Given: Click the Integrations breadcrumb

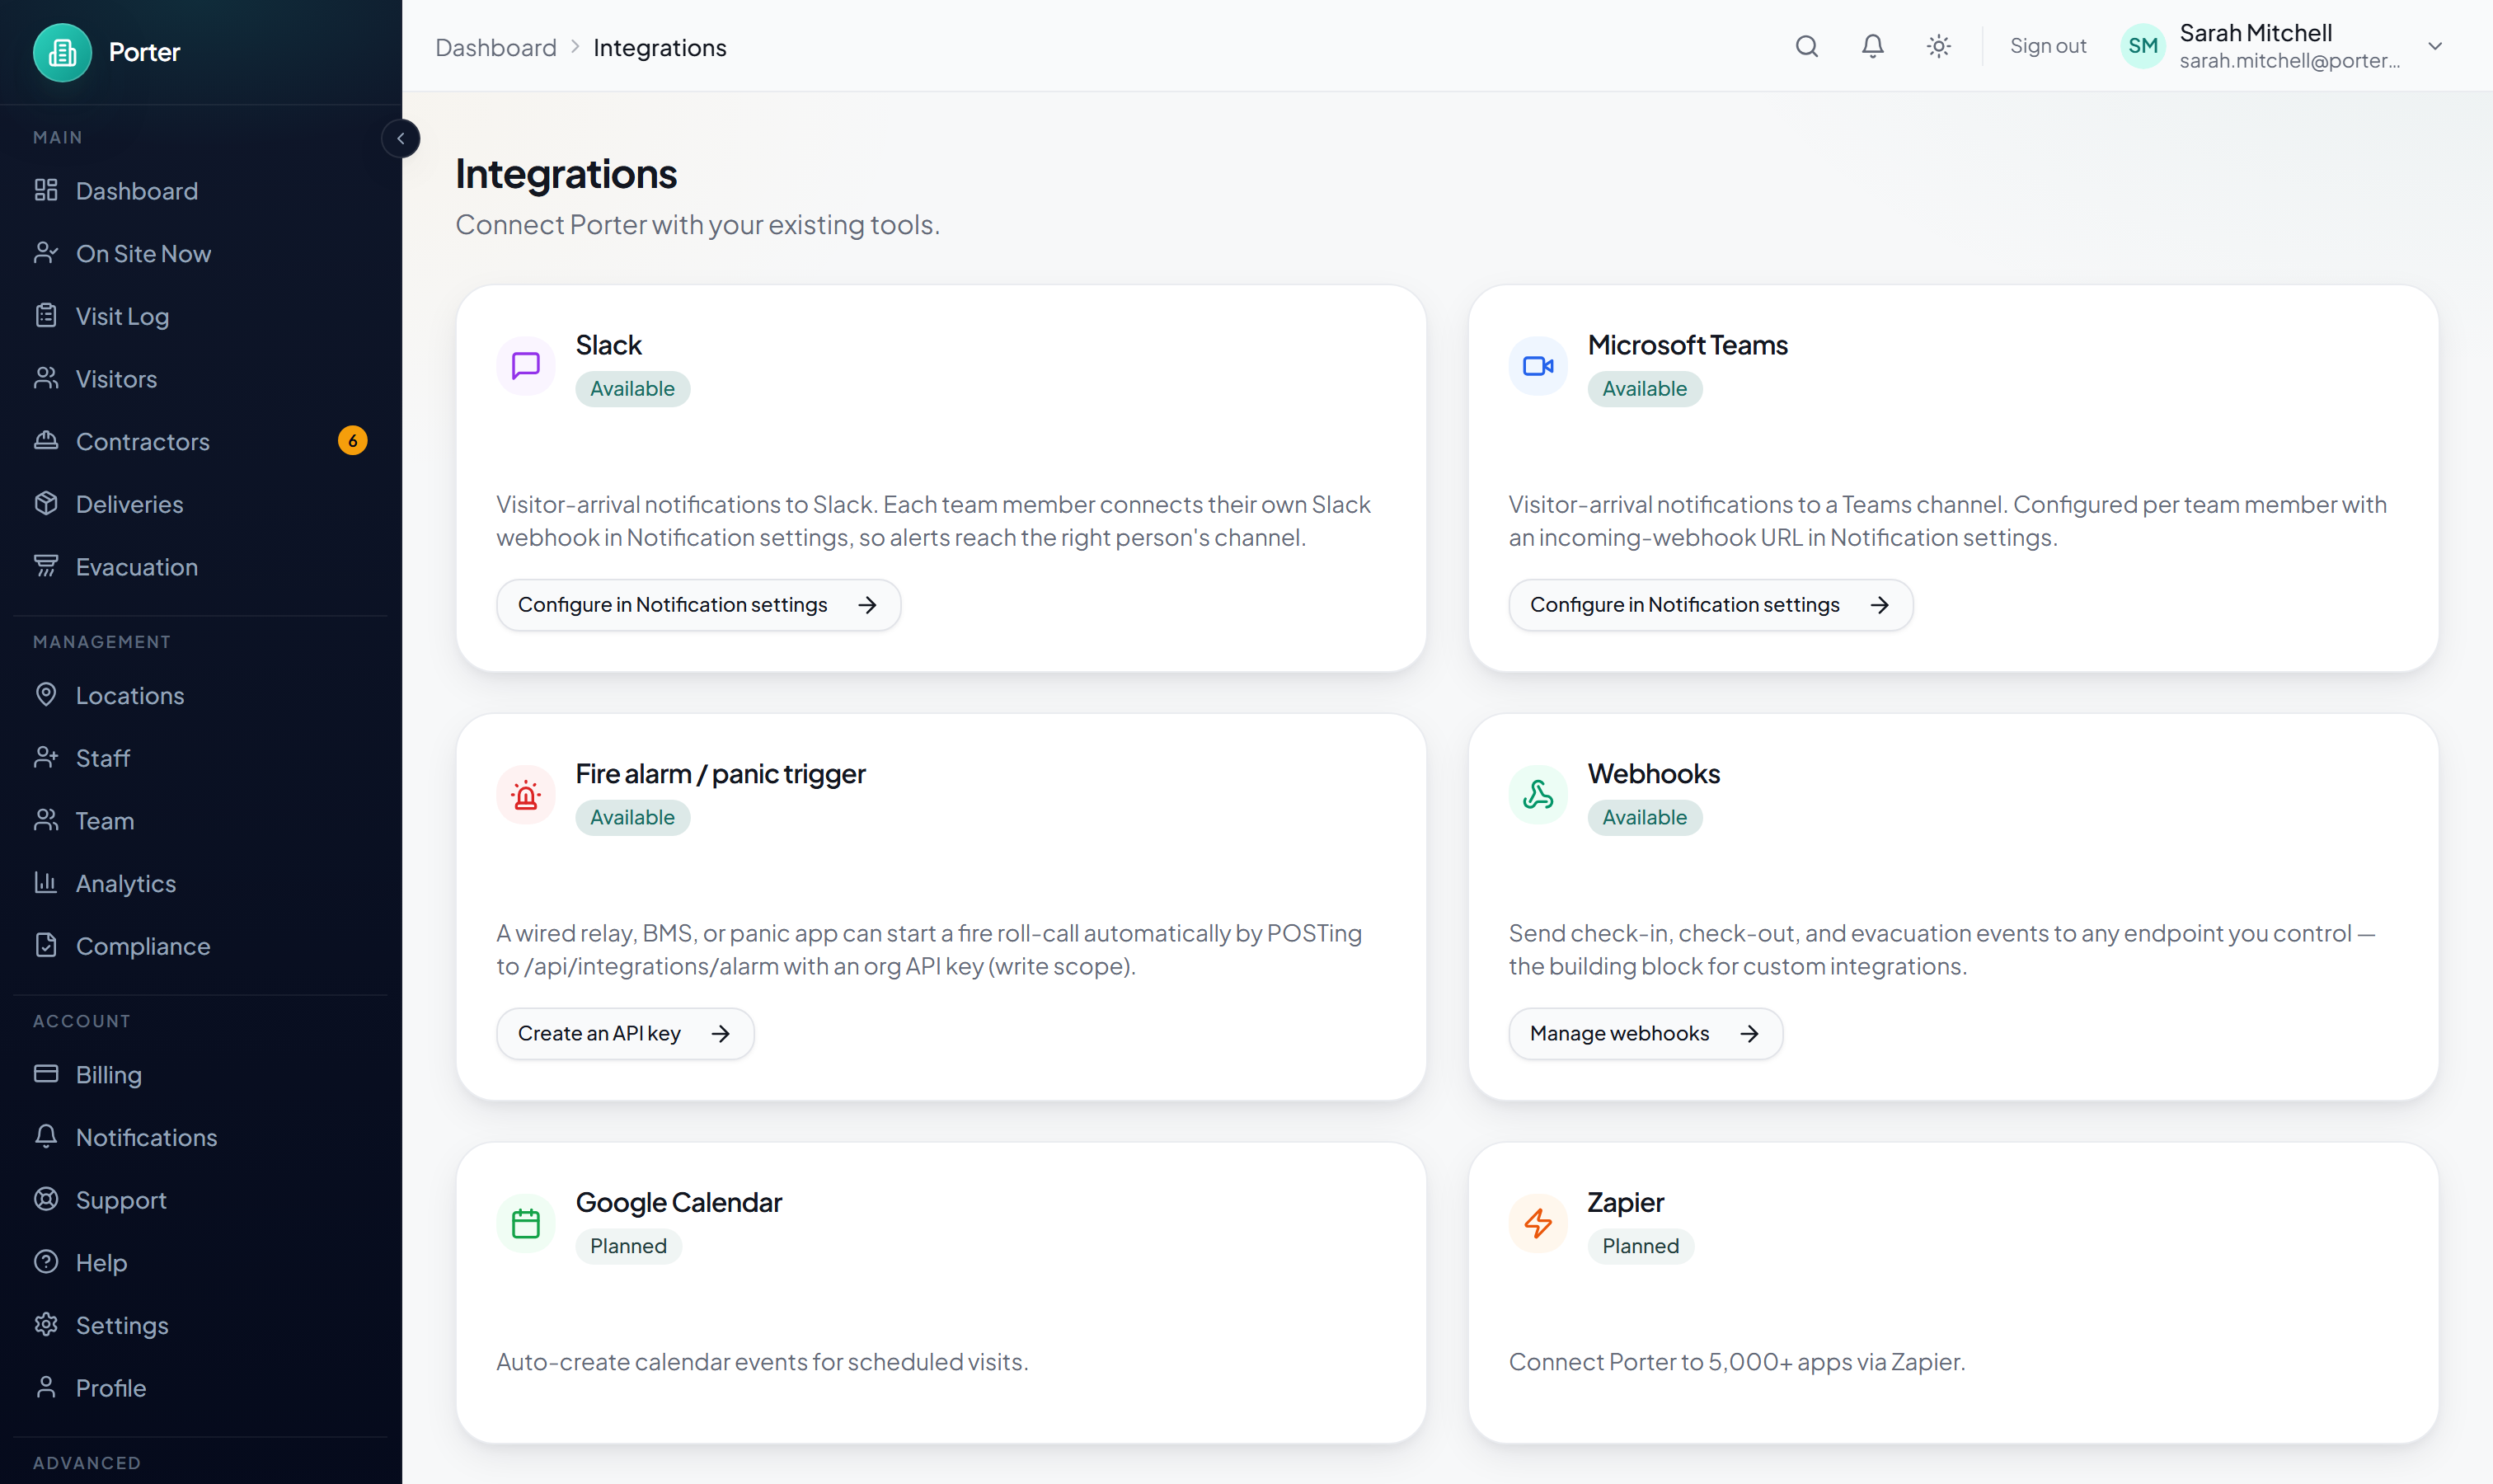Looking at the screenshot, I should pyautogui.click(x=660, y=47).
